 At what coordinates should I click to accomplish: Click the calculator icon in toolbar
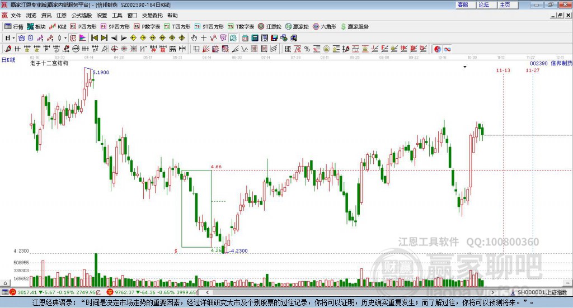(x=255, y=38)
